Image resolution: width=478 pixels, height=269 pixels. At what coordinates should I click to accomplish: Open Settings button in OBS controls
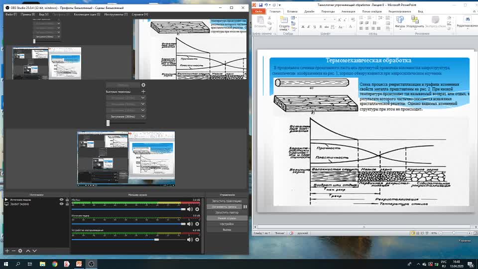[x=227, y=224]
